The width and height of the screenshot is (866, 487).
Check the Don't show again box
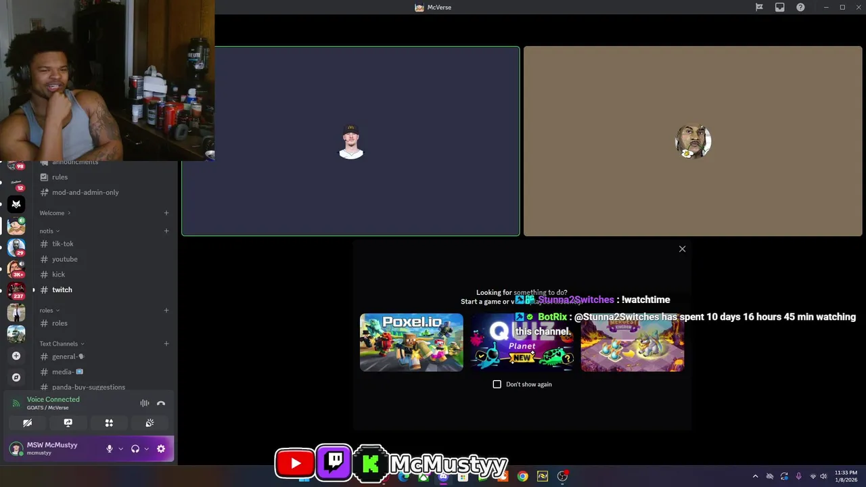tap(497, 384)
